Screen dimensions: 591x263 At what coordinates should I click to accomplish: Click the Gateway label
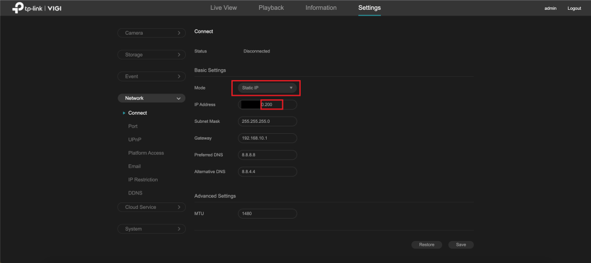203,138
